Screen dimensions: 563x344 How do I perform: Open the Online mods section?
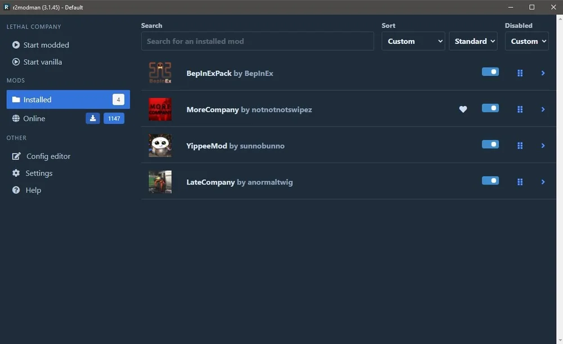coord(68,118)
